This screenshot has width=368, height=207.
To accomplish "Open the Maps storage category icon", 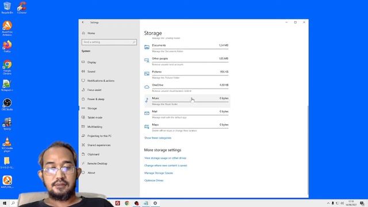I will pos(147,126).
